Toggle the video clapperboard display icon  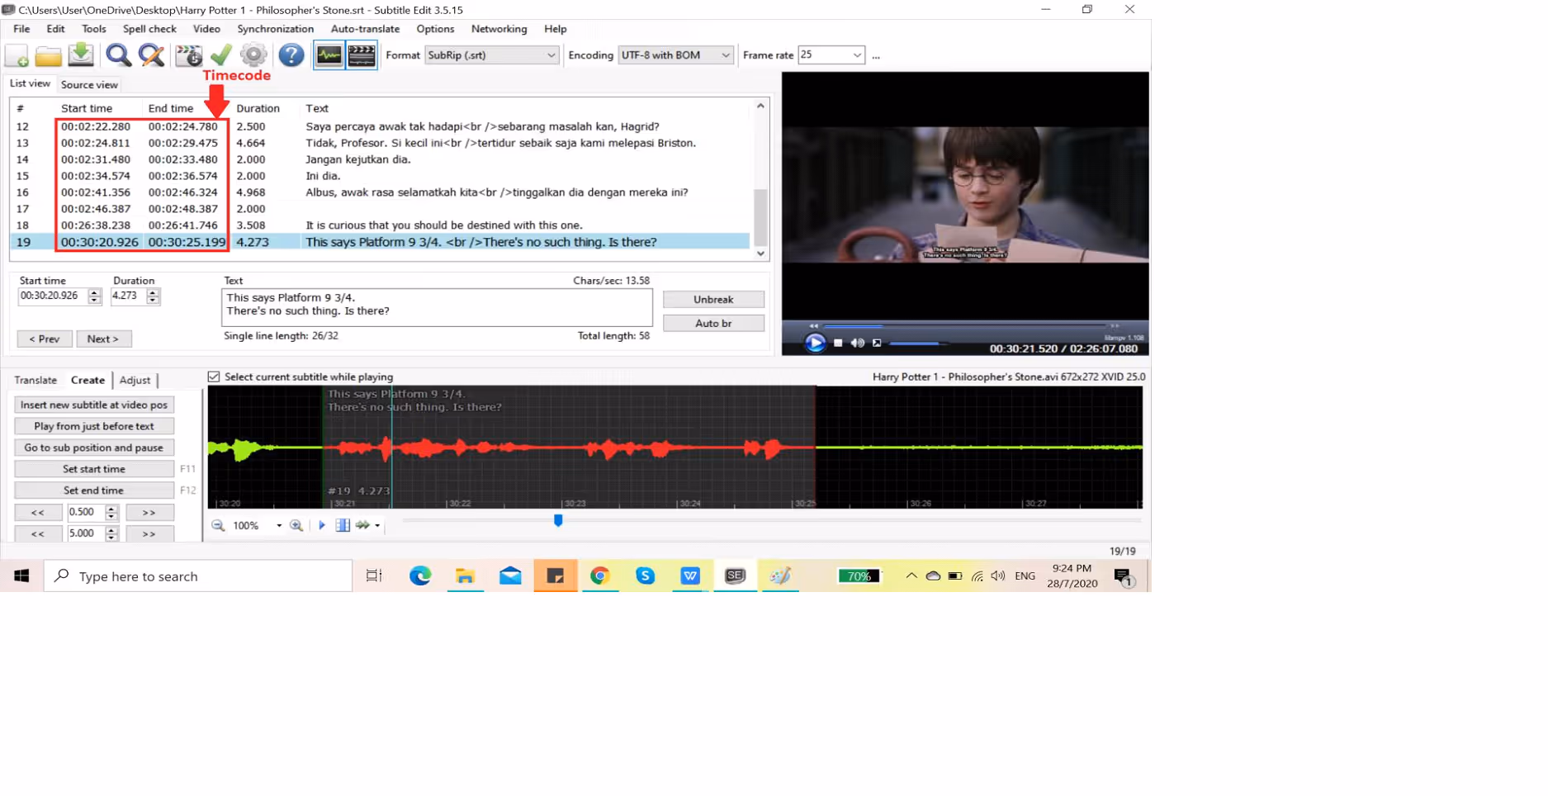(362, 55)
